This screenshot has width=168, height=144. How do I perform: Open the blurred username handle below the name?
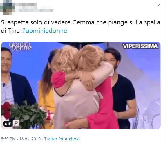point(36,11)
